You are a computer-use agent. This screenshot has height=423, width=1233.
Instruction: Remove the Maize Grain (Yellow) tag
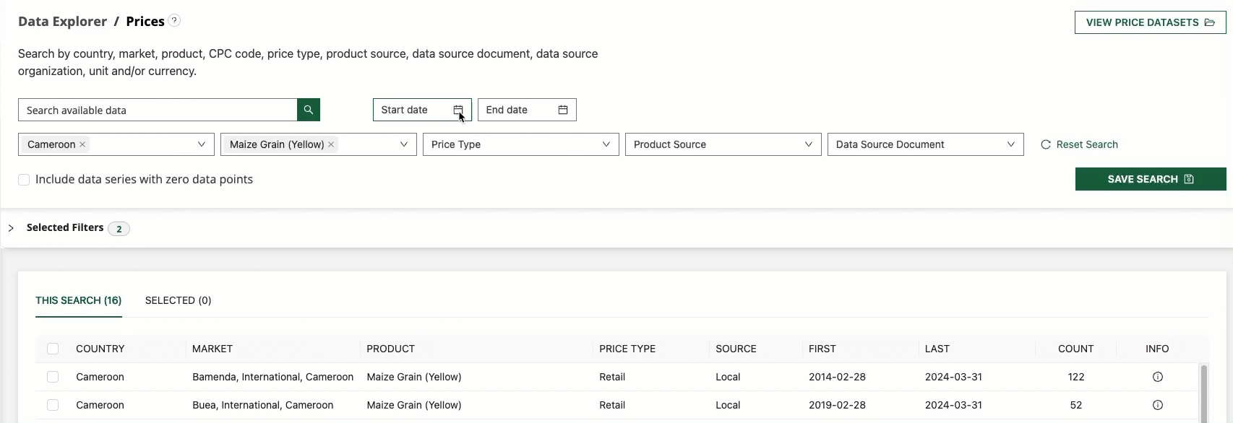[331, 144]
